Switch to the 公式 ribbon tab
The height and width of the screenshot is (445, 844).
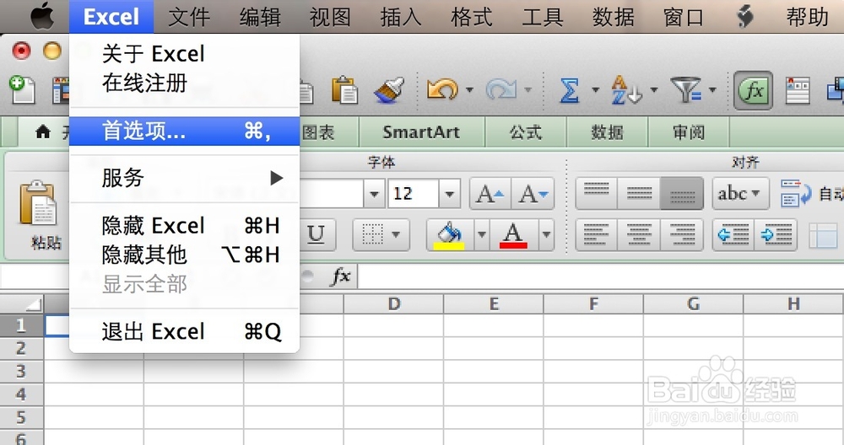pos(525,132)
